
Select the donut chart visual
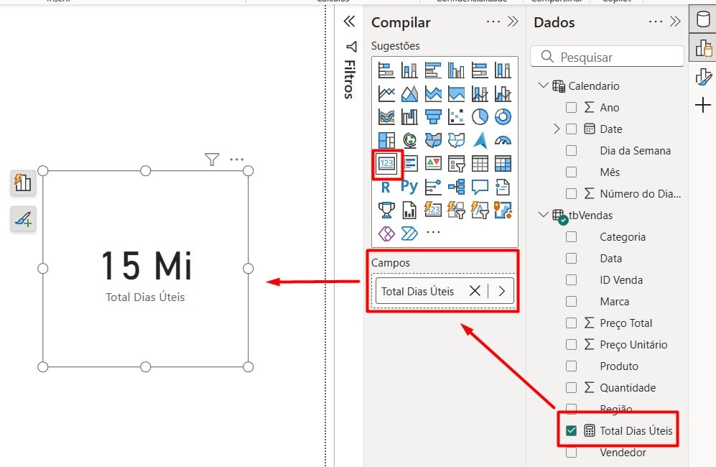[503, 117]
